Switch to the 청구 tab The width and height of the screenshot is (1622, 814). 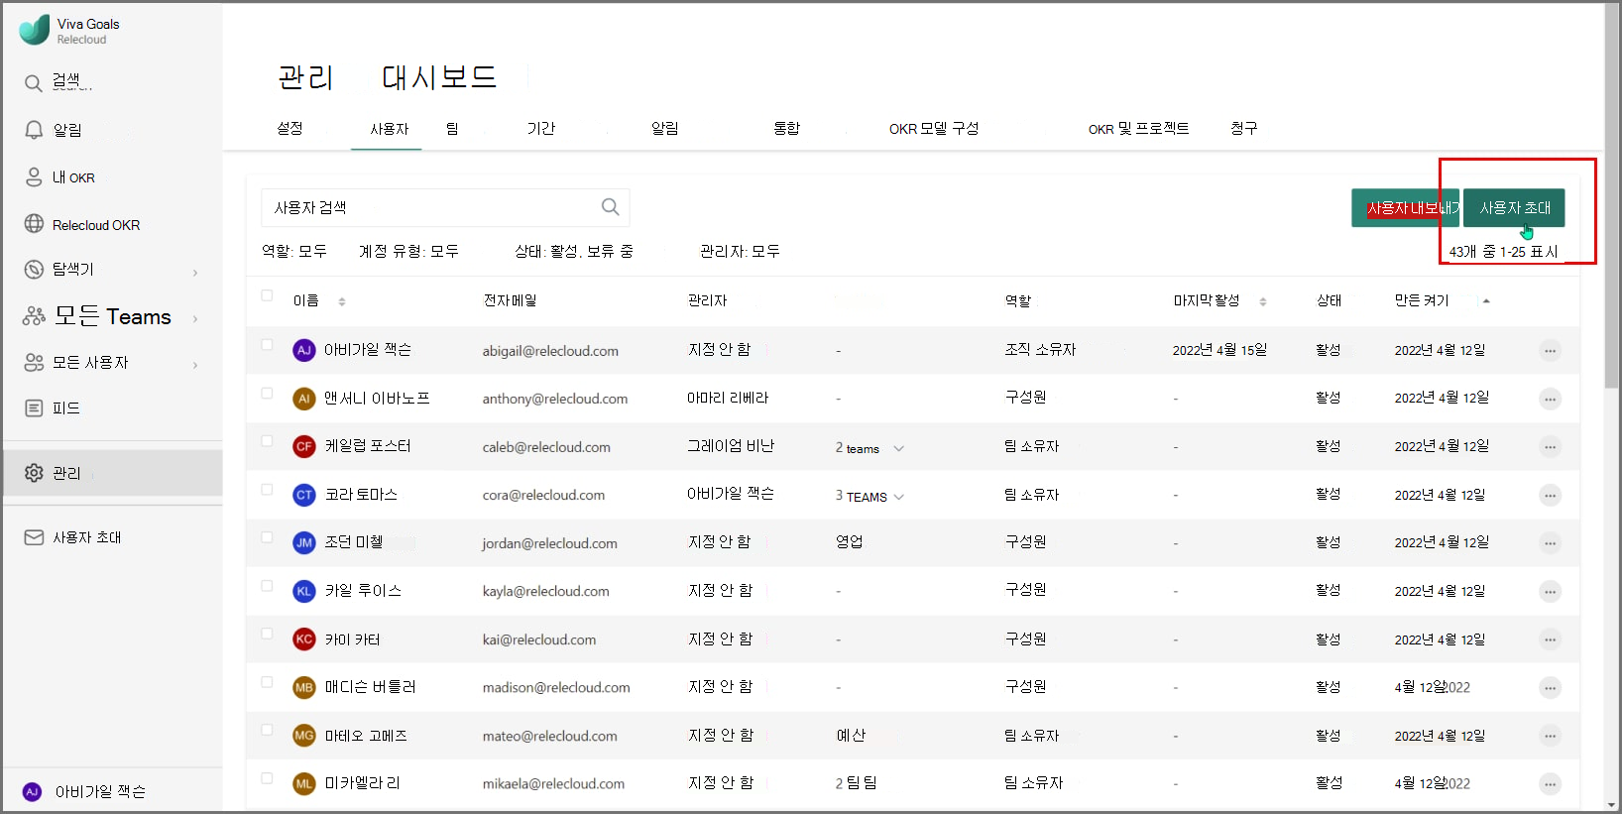coord(1244,128)
